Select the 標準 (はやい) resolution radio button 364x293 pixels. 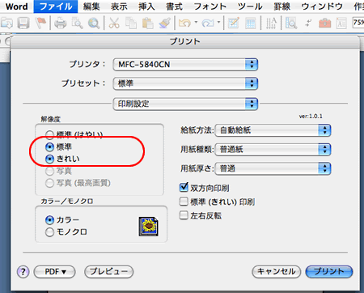[49, 134]
